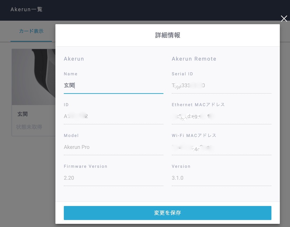Close the 詳細情報 dialog with the X icon
The height and width of the screenshot is (227, 290).
point(284,19)
